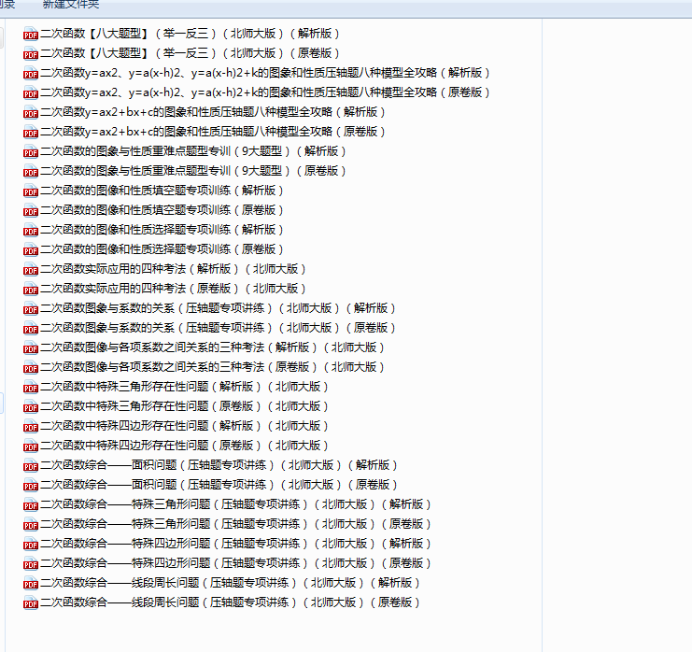Viewport: 692px width, 652px height.
Task: Click PDF icon of 特殊三角形存在性问题 原卷版
Action: coord(31,406)
